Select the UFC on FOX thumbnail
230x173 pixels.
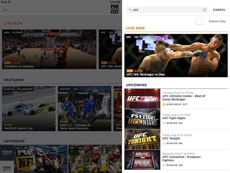[x=142, y=160]
